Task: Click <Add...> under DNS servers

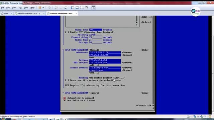Action: pos(94,65)
